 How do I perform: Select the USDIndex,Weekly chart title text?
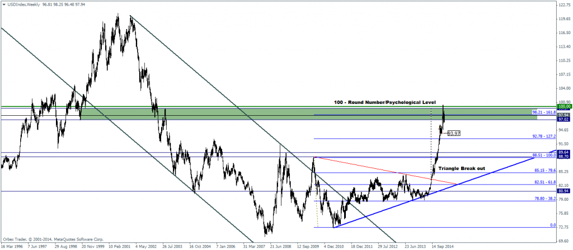(x=24, y=3)
